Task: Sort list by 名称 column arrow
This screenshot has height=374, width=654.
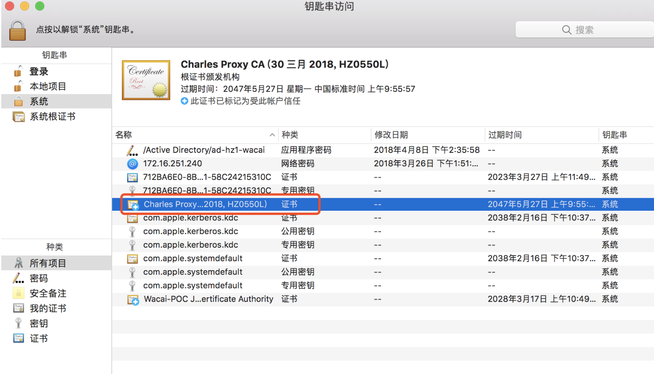Action: [272, 135]
